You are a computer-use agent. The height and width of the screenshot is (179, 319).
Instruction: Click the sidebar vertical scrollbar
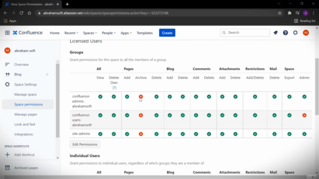coord(58,100)
